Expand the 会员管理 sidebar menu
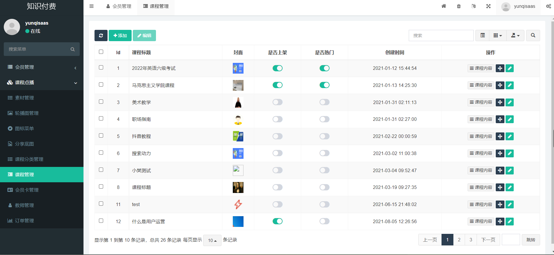The height and width of the screenshot is (255, 554). (x=42, y=67)
